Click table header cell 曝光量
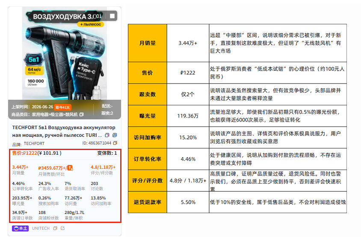Image resolution: width=361 pixels, height=237 pixels. [147, 116]
